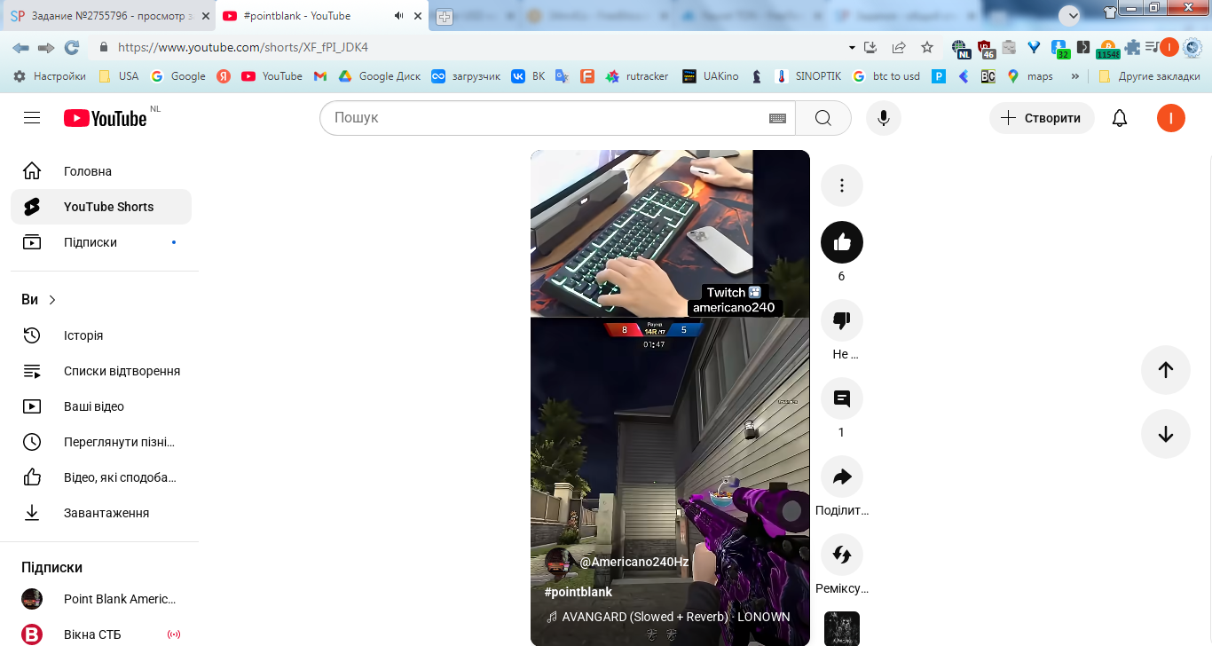Go to previous Short with up arrow

[x=1166, y=370]
